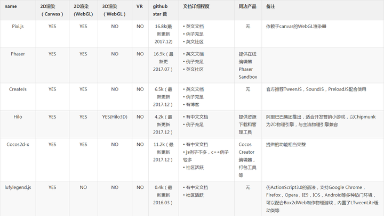Select Hilo star count "4.2k" cell
384x216 pixels.
click(163, 124)
